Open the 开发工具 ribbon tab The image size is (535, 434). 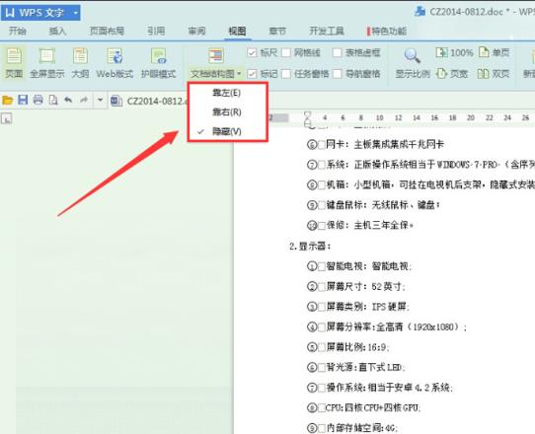point(327,31)
